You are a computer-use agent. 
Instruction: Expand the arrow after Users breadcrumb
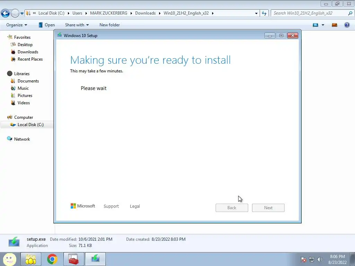[86, 14]
